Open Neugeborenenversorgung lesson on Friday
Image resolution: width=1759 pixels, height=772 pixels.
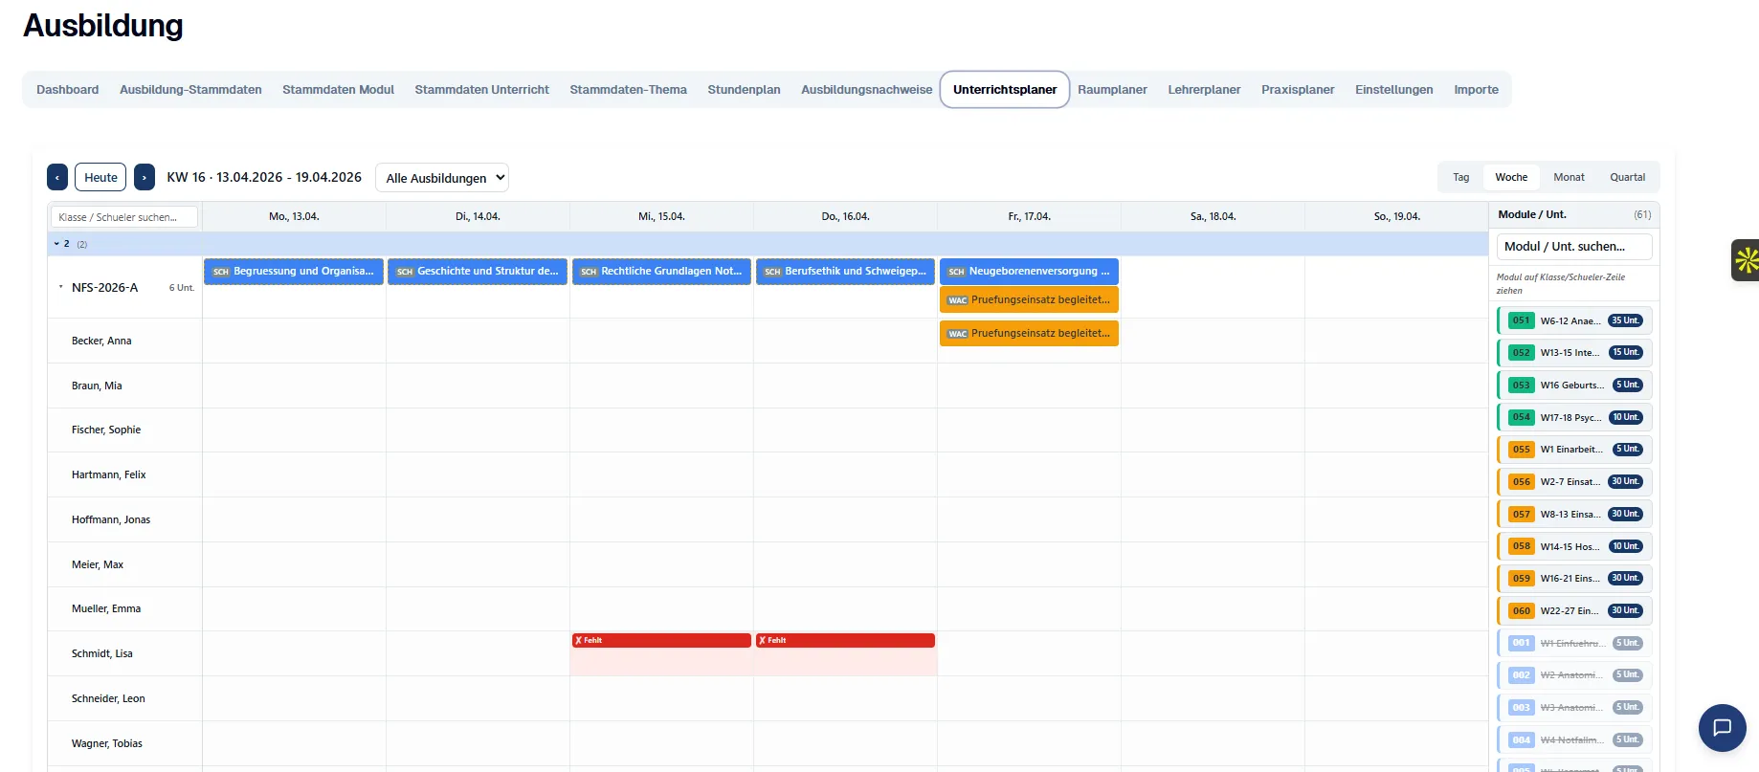click(1029, 272)
